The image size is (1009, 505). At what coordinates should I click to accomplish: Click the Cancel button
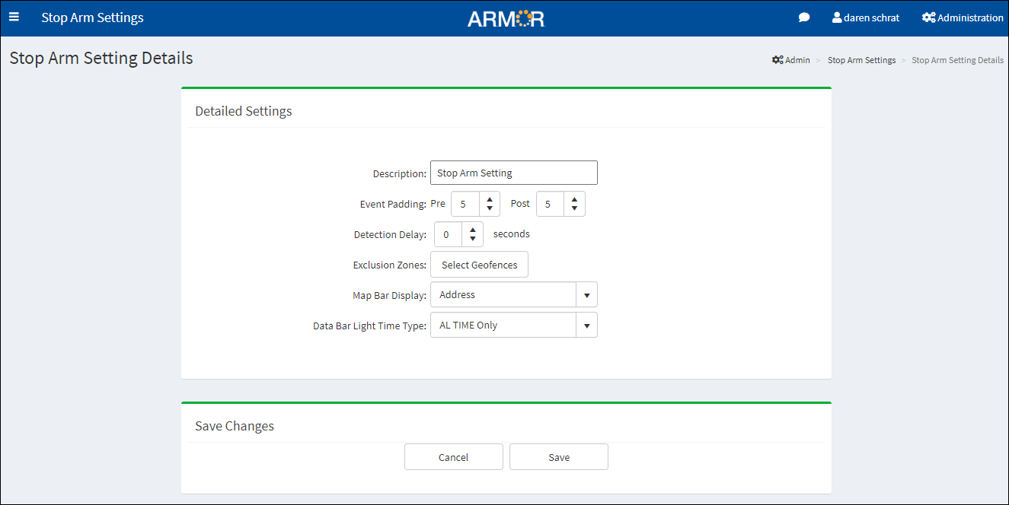454,457
